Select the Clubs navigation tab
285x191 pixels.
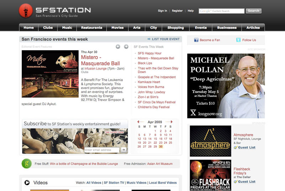click(x=48, y=27)
